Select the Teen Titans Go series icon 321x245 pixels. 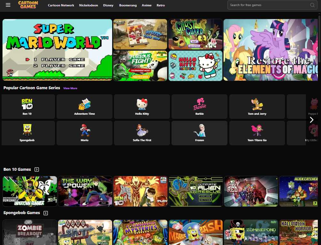[x=257, y=133]
